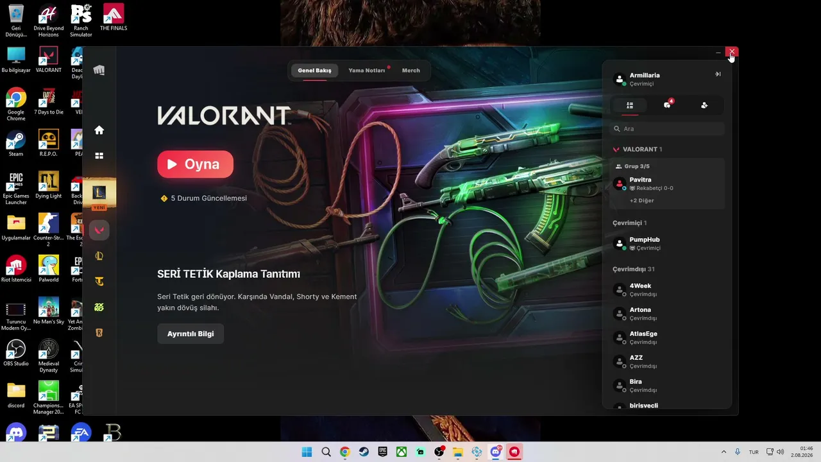Open the add friend tab icon
The width and height of the screenshot is (821, 462).
(704, 105)
